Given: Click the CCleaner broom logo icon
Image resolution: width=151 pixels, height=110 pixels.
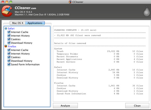Looking at the screenshot, I should (x=7, y=11).
